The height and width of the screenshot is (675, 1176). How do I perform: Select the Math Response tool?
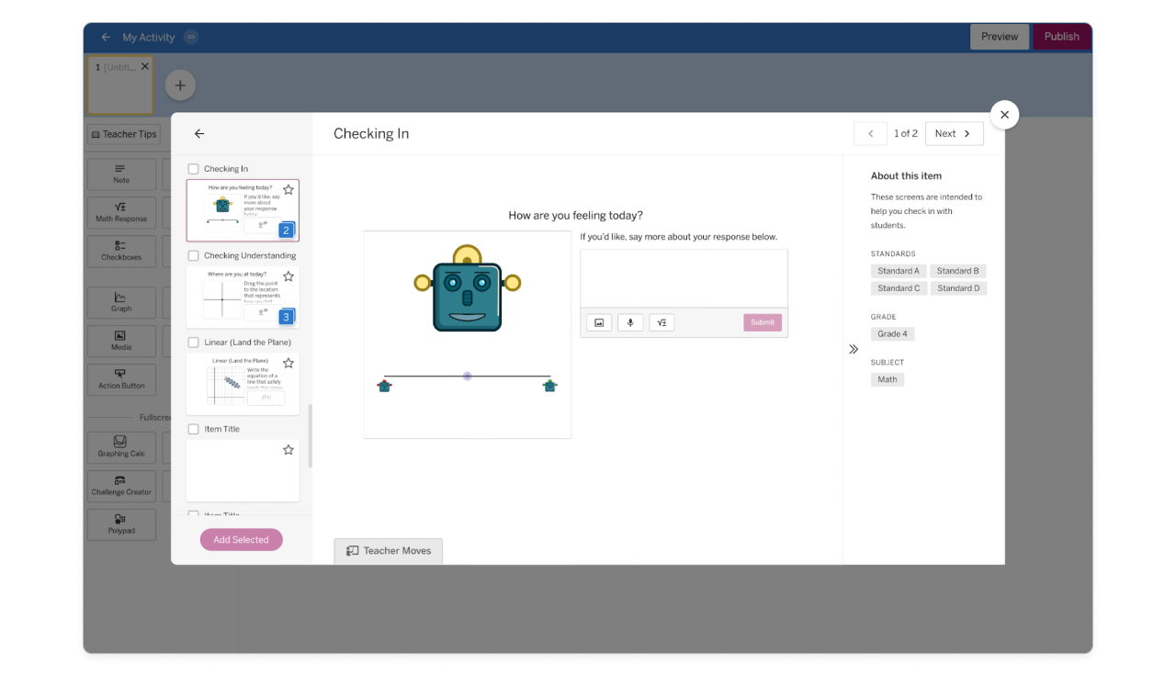click(x=120, y=212)
